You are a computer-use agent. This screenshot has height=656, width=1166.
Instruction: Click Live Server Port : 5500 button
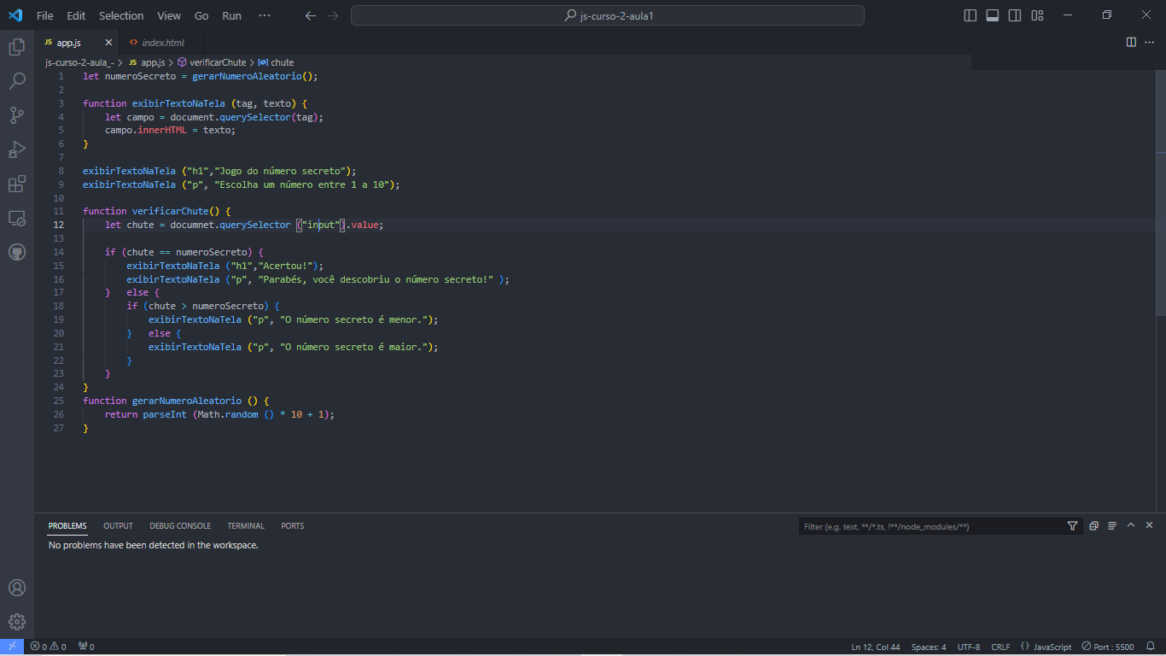1108,647
